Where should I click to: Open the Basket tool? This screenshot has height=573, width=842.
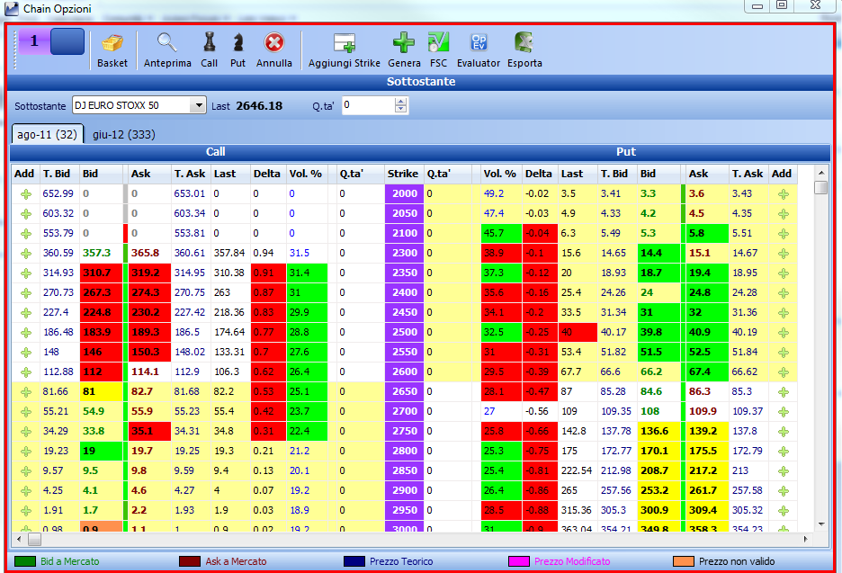[x=112, y=50]
